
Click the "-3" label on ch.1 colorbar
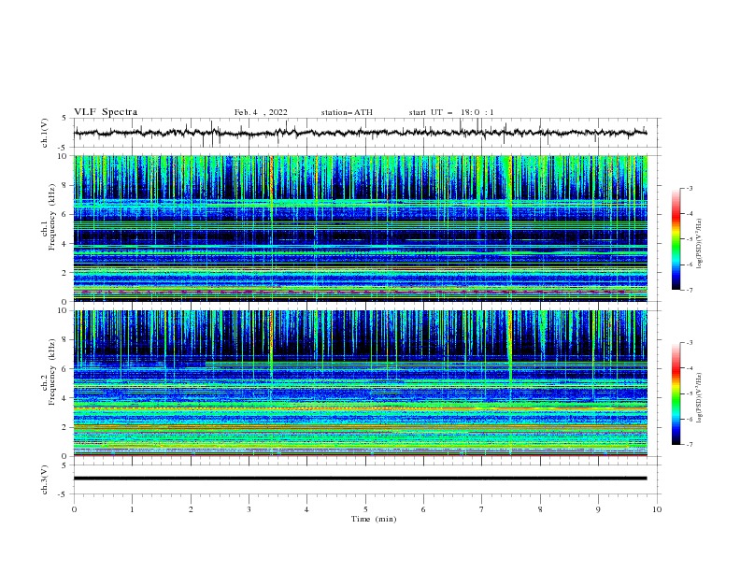[x=689, y=188]
